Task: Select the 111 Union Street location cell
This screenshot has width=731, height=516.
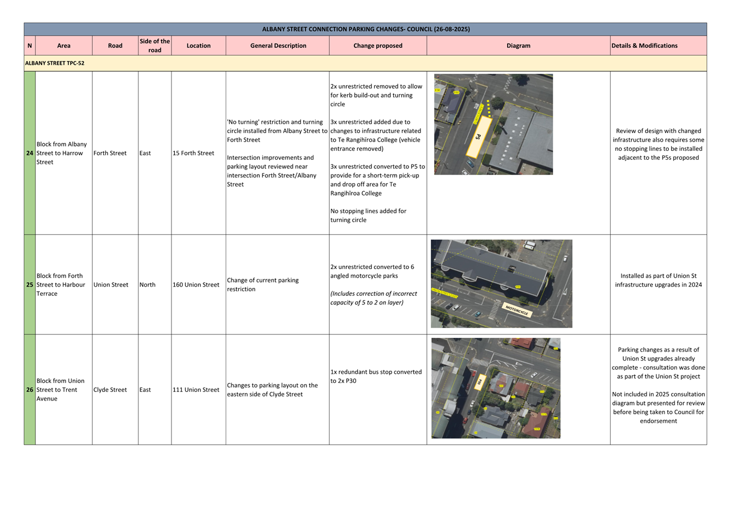Action: (196, 390)
